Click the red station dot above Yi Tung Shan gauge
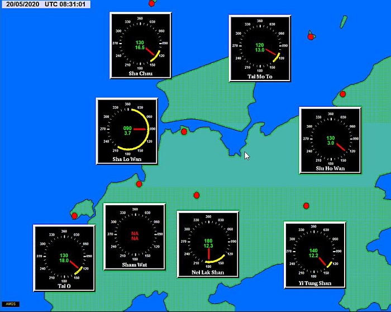The width and height of the screenshot is (391, 312). pos(306,206)
